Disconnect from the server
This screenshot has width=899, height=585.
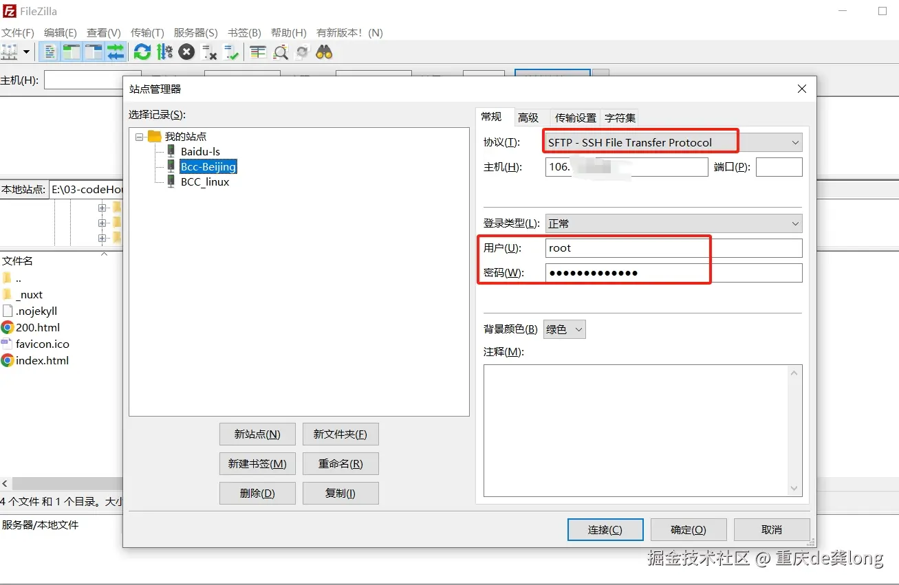coord(210,52)
